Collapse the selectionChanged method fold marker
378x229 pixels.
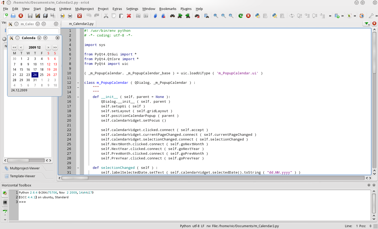coord(78,168)
